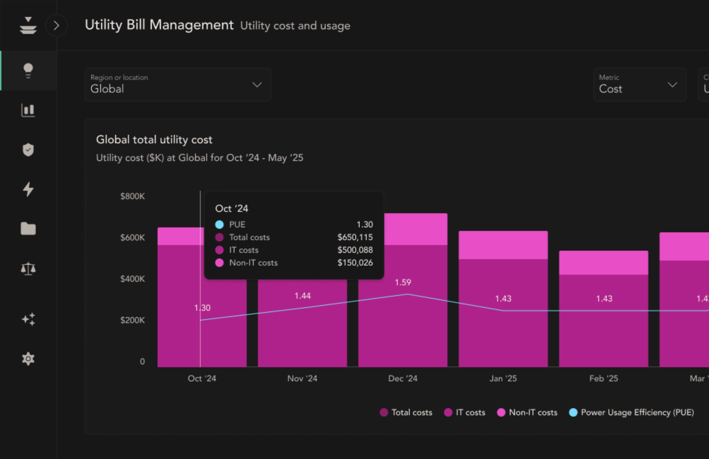This screenshot has height=459, width=709.
Task: Select the shield checkmark sidebar icon
Action: (x=28, y=150)
